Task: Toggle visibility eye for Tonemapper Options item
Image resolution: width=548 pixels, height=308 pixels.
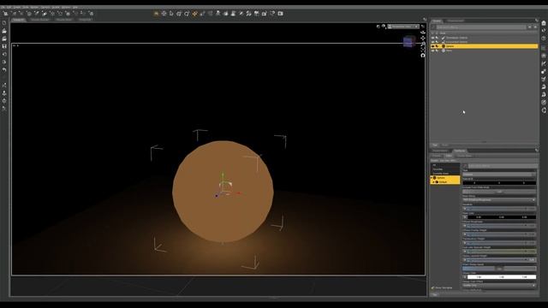Action: 432,38
